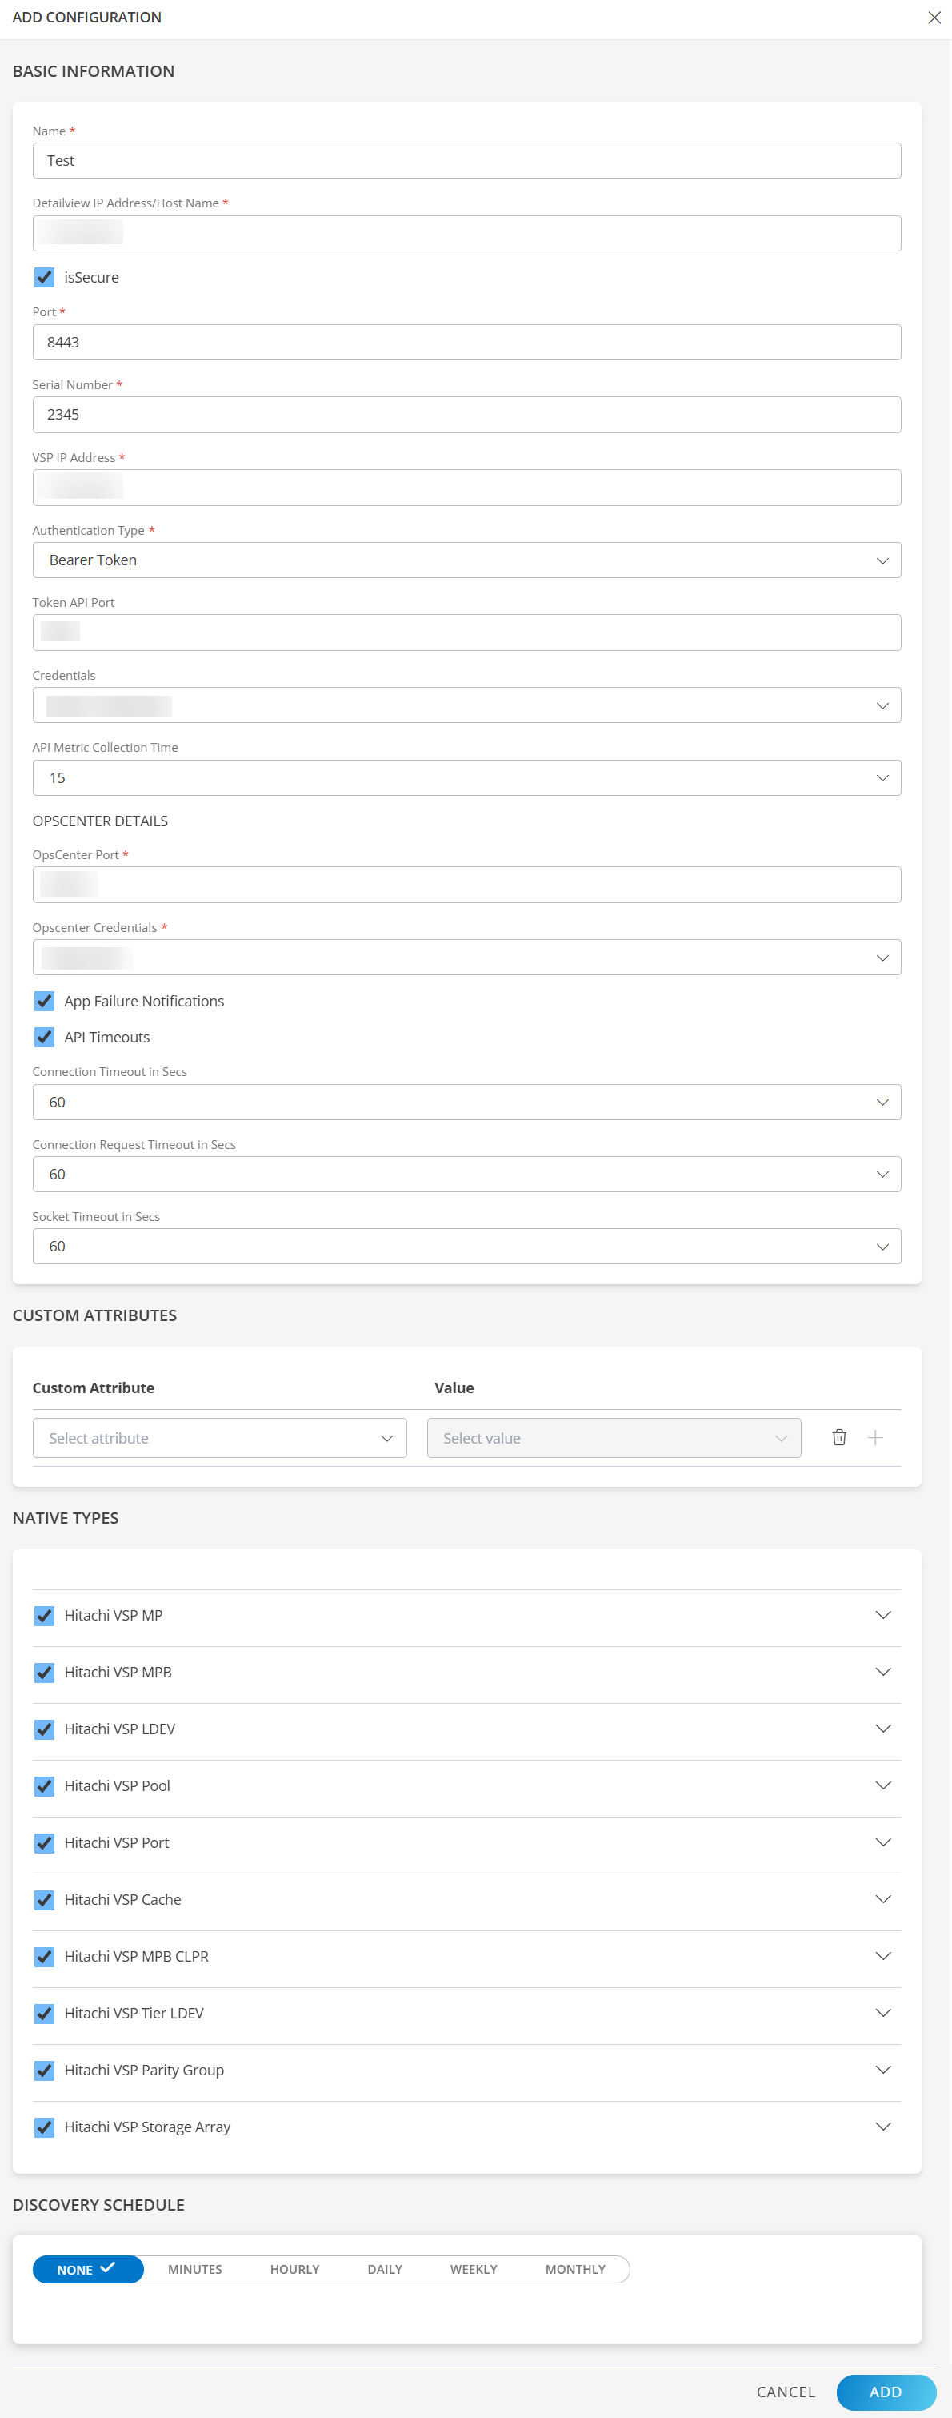Close the Add Configuration dialog with X
This screenshot has height=2418, width=952.
tap(934, 18)
